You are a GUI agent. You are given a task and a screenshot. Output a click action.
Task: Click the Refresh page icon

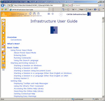click(66, 5)
